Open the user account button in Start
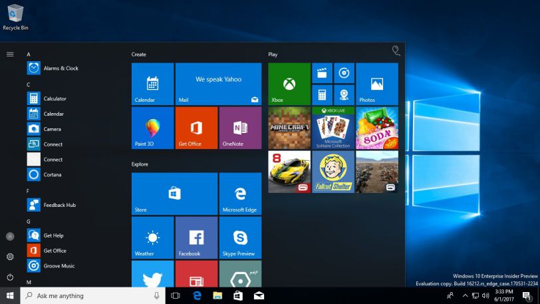 [10, 236]
